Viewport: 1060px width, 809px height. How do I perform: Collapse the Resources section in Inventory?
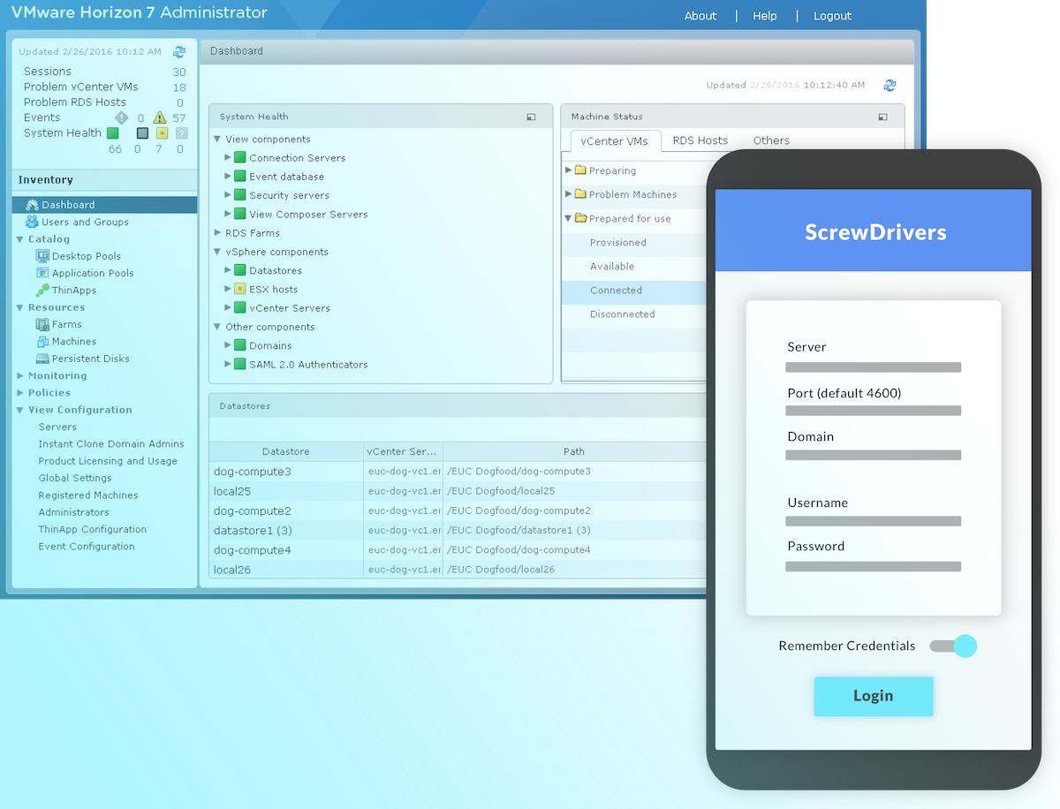pos(19,307)
